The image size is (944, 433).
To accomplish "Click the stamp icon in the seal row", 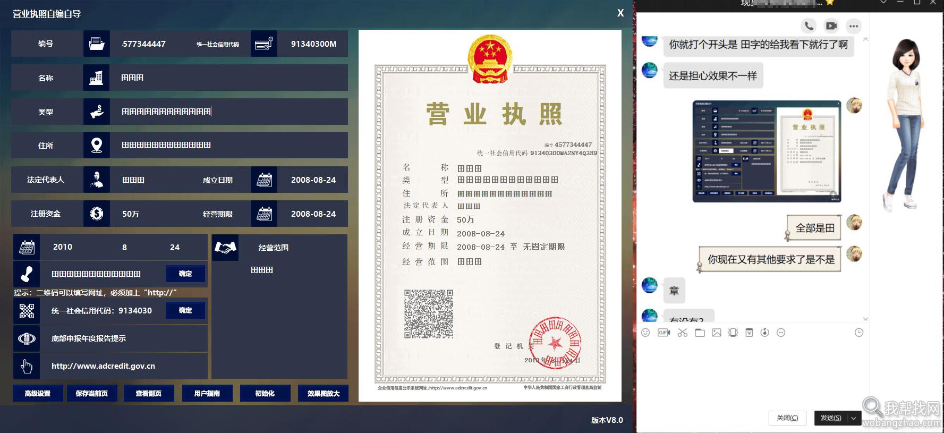I will pos(27,274).
